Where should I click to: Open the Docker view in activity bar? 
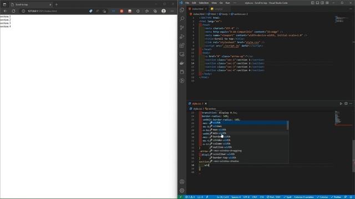coord(182,63)
